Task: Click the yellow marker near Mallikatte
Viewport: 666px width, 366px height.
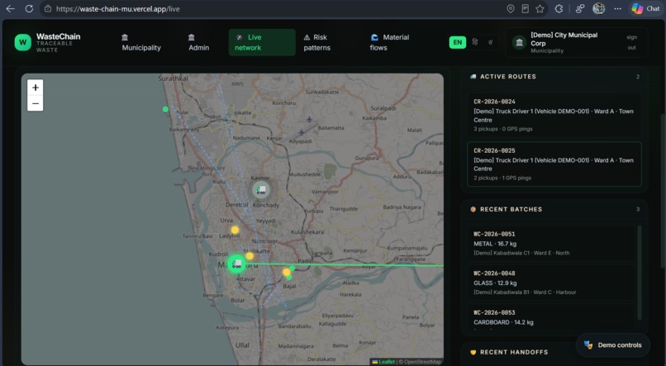Action: click(x=250, y=255)
